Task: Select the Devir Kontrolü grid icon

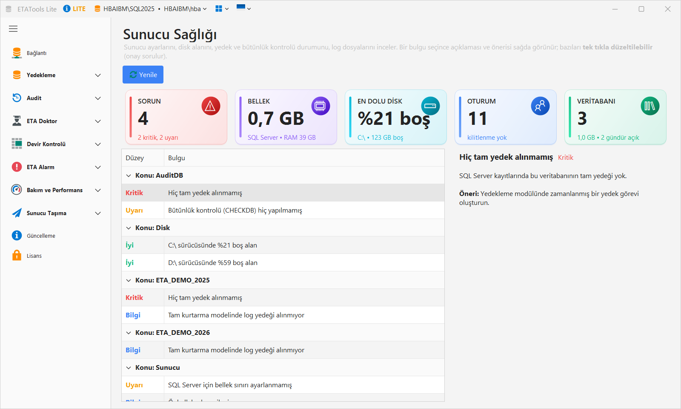Action: 17,144
